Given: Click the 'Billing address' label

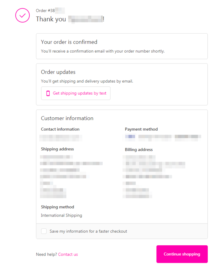Looking at the screenshot, I should pos(139,150).
